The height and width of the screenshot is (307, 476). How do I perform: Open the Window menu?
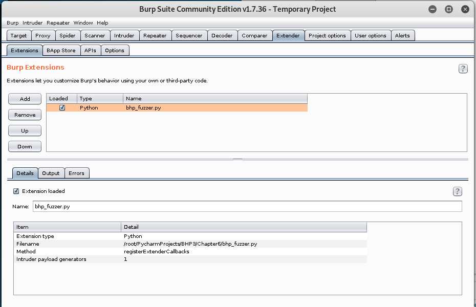coord(83,23)
